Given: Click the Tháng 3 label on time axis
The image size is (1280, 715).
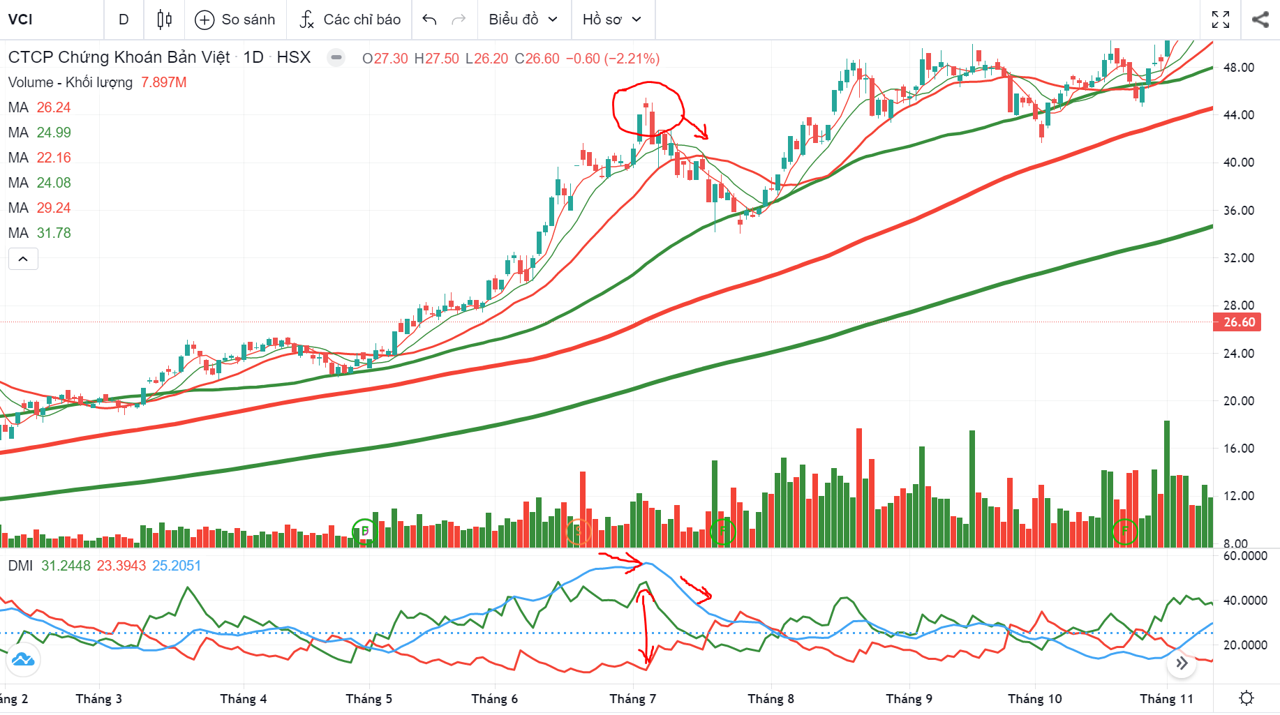Looking at the screenshot, I should [98, 699].
